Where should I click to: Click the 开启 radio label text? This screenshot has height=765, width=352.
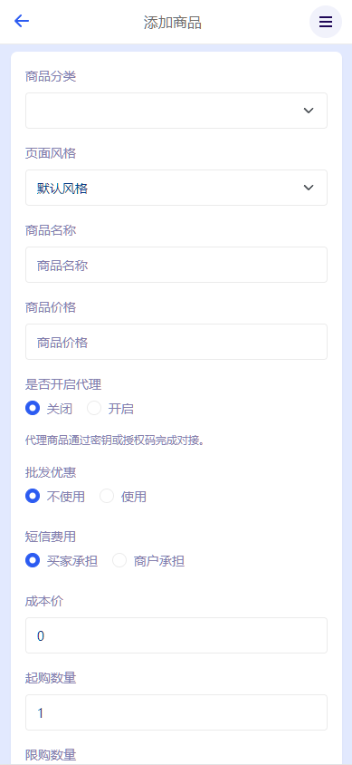click(120, 409)
